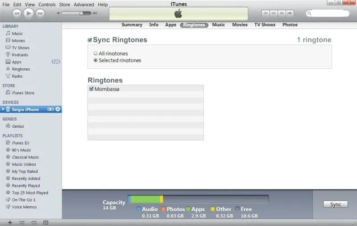Uncheck the Mombassa ringtone checkbox
Image resolution: width=357 pixels, height=226 pixels.
point(91,89)
